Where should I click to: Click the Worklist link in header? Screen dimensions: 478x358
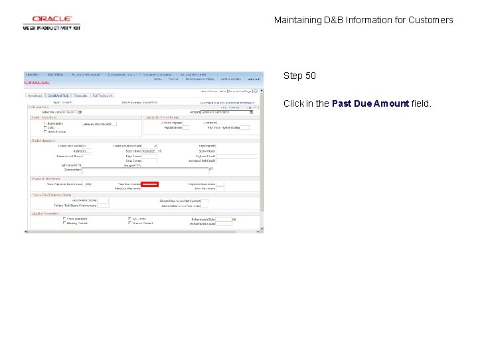pos(173,79)
